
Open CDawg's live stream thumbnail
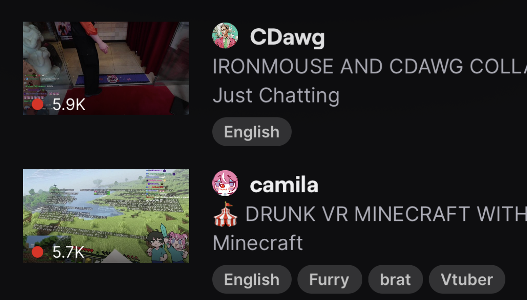coord(106,69)
